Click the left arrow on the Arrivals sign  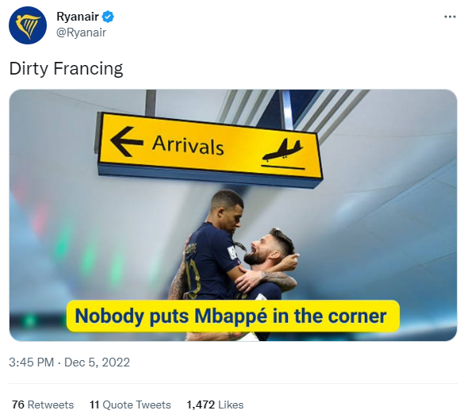[x=127, y=141]
